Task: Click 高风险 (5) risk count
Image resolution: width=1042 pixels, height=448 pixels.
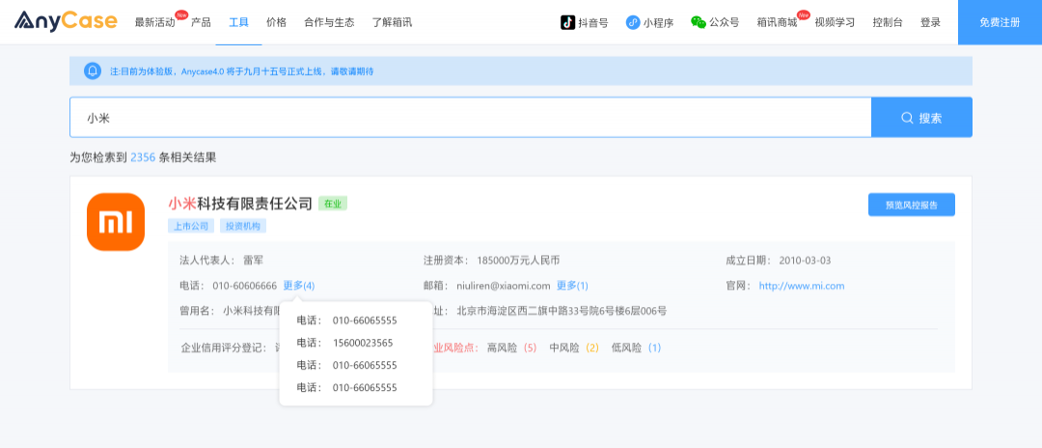Action: pyautogui.click(x=511, y=348)
